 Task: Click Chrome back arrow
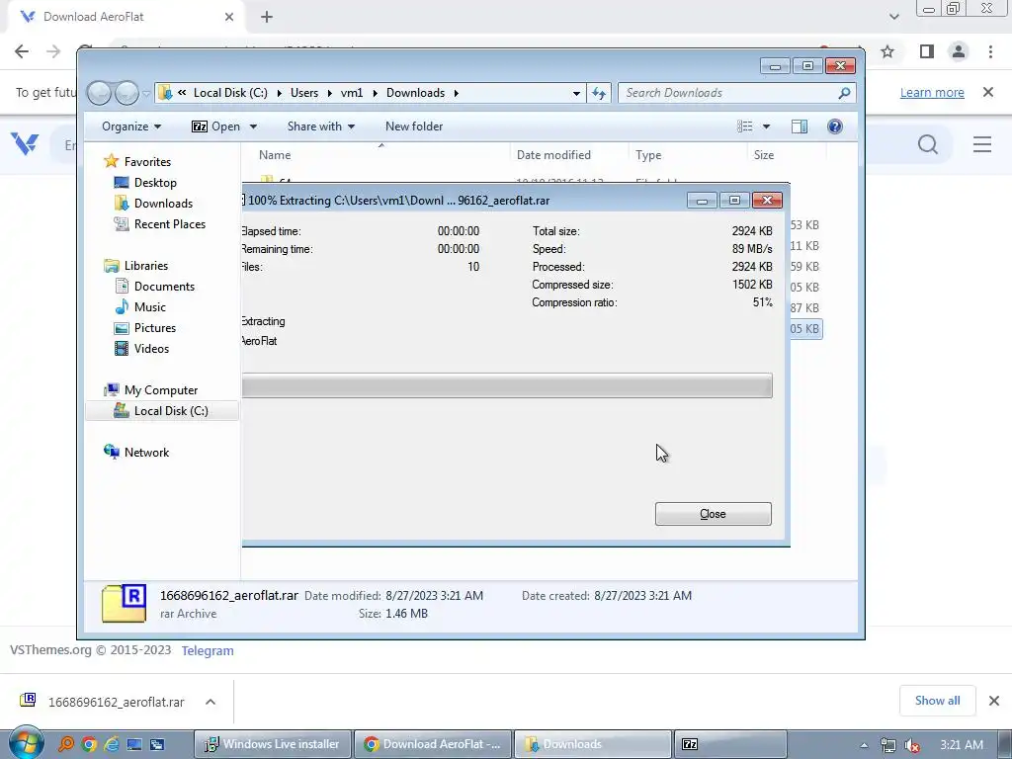pos(22,51)
